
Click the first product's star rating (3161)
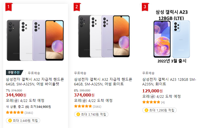[19, 113]
